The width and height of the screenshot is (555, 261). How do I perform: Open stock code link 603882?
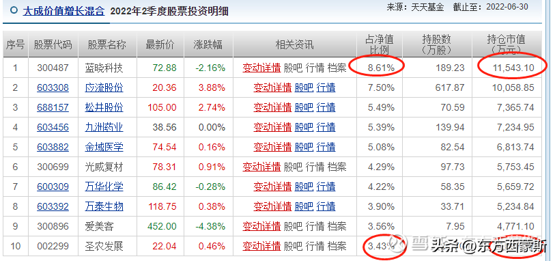pyautogui.click(x=53, y=147)
